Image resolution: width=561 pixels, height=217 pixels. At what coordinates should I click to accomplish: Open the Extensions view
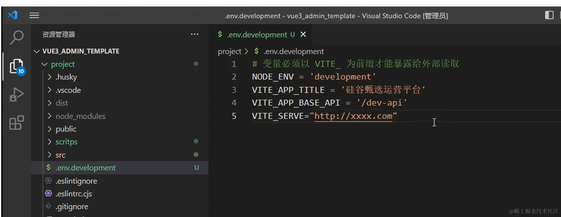click(x=16, y=123)
